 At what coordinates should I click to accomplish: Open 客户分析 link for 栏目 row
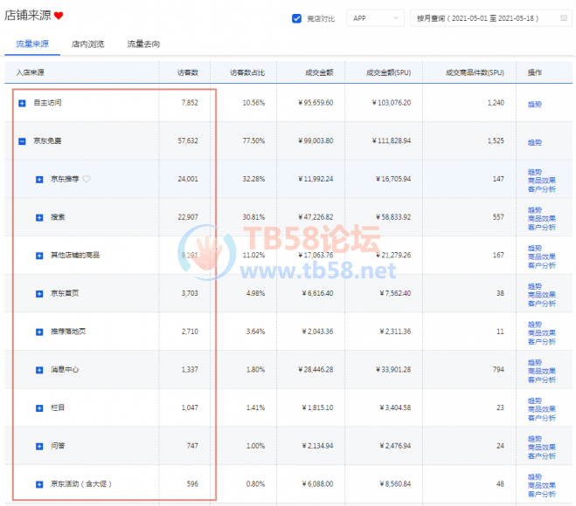541,418
